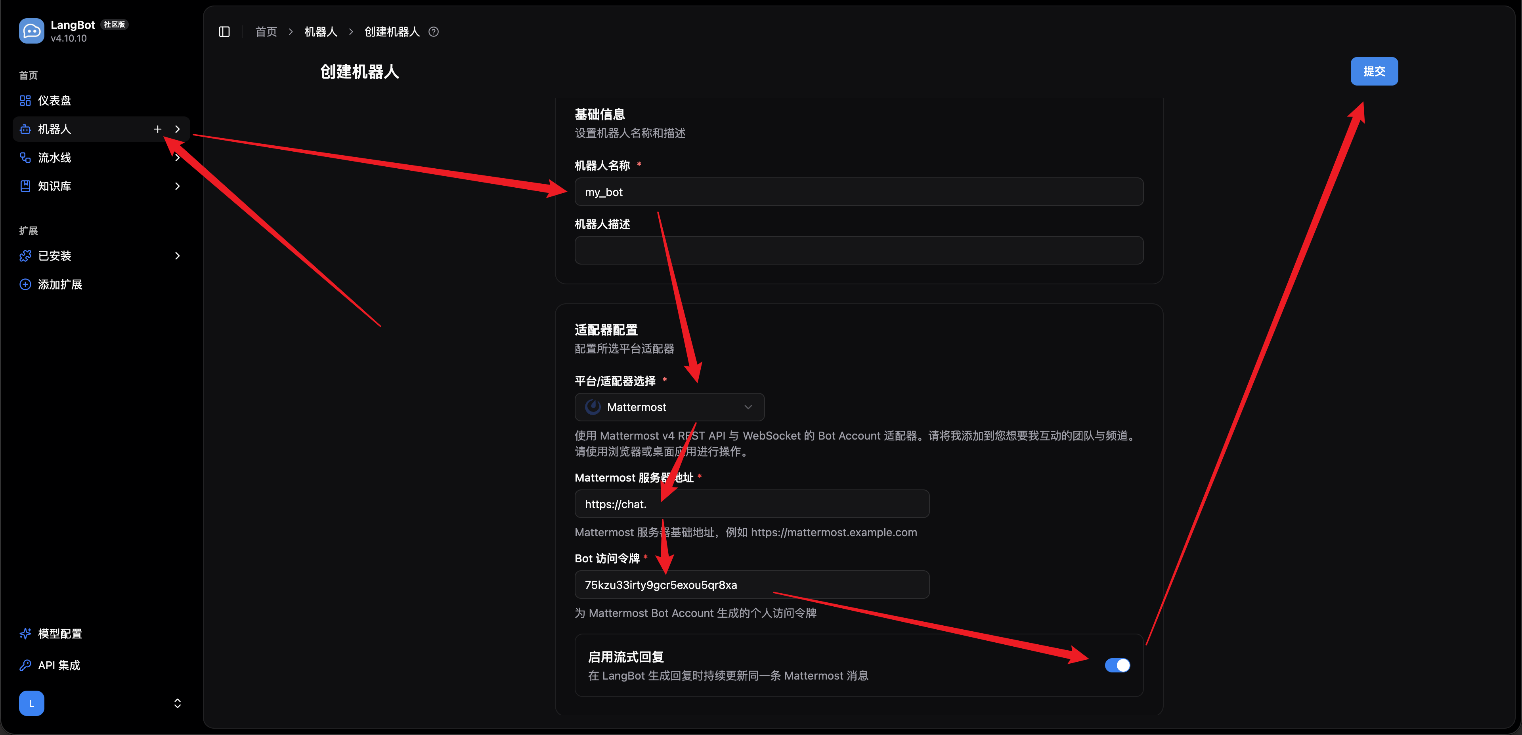Focus the Mattermost 服务器地址 field
Screen dimensions: 1522x735
click(751, 504)
